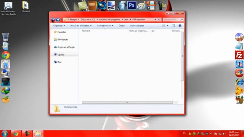This screenshot has height=137, width=244.
Task: Open the Help question mark icon
Action: tap(180, 25)
